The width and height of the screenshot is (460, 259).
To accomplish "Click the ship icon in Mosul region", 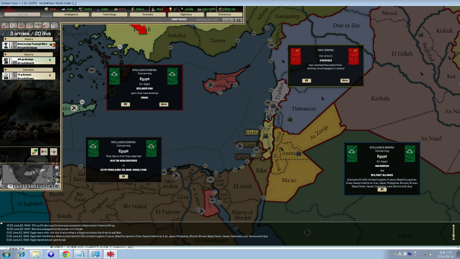I will pyautogui.click(x=420, y=34).
